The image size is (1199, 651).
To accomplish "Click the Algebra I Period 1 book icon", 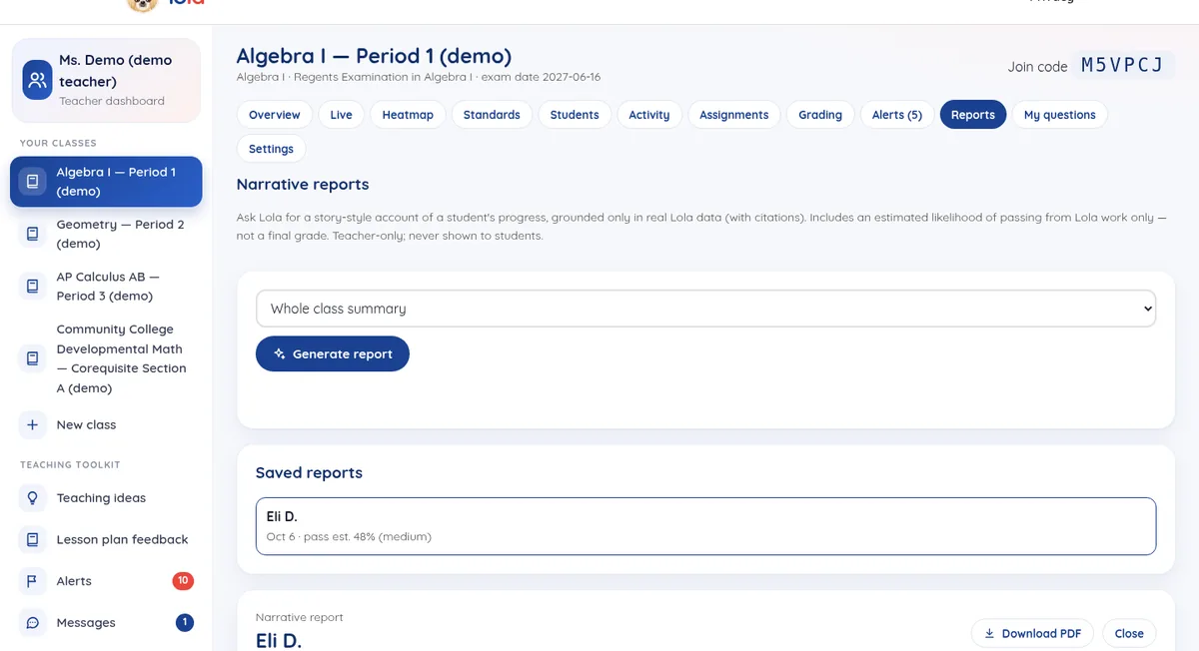I will click(x=32, y=182).
